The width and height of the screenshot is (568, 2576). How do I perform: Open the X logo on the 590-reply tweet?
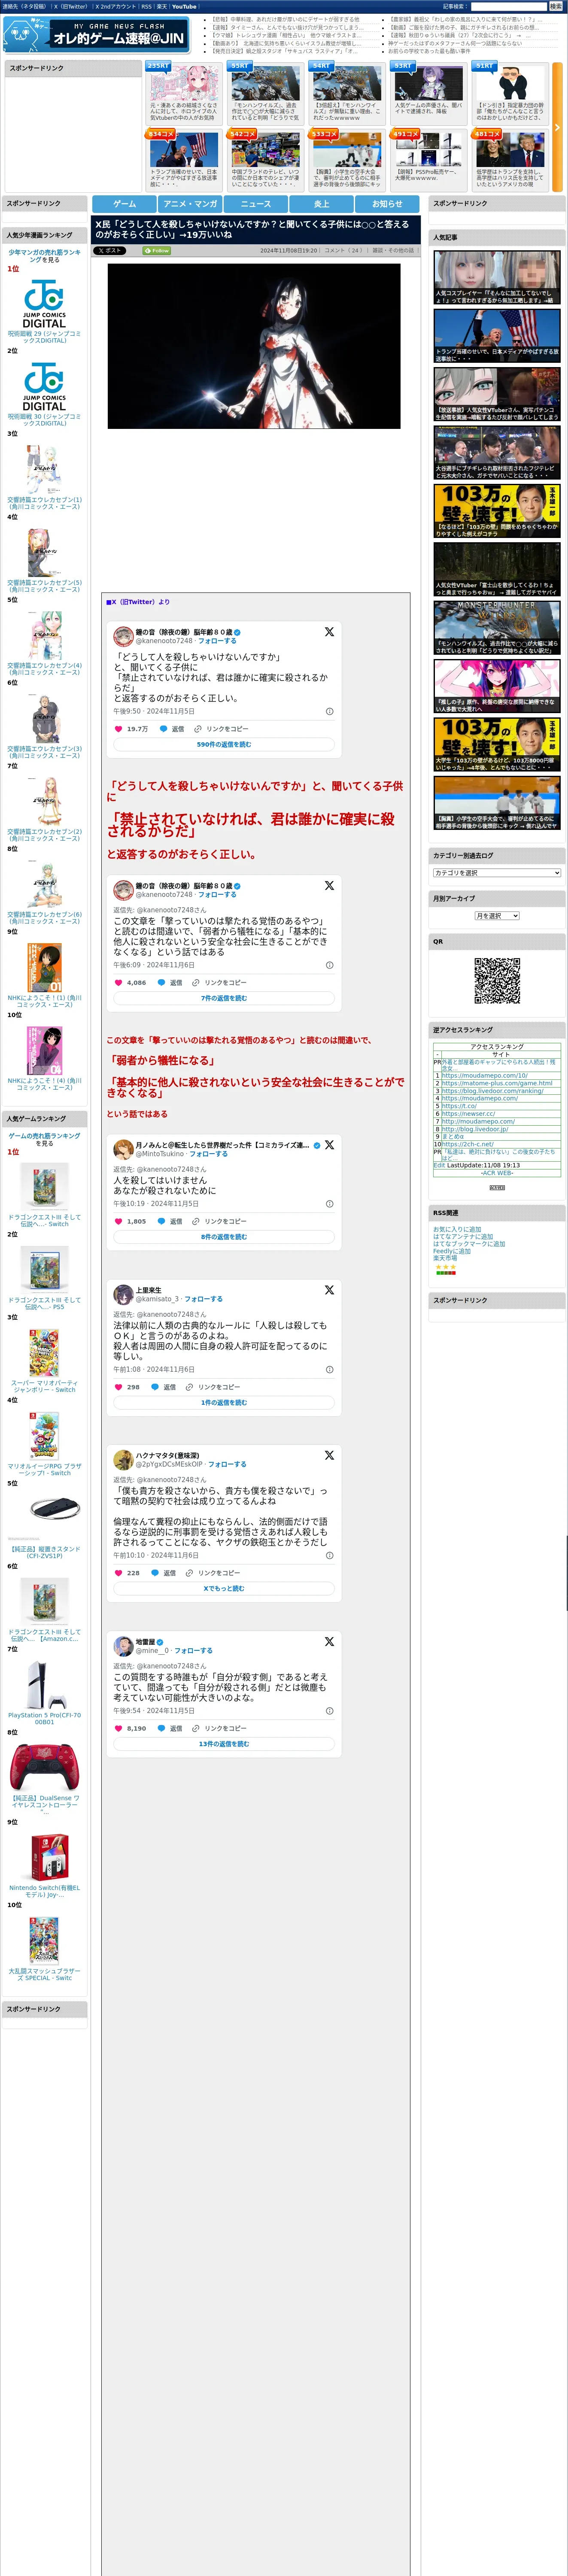329,632
